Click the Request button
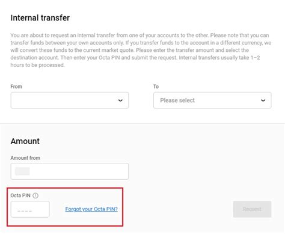 click(252, 209)
